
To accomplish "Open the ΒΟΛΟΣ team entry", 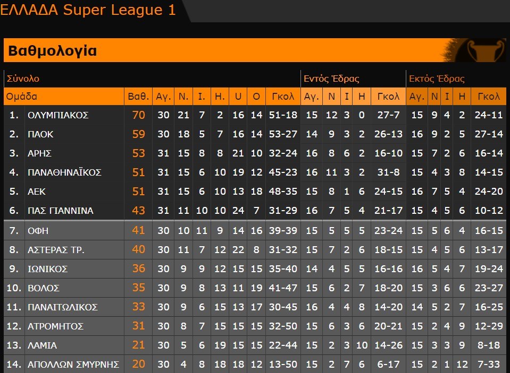I will coord(43,288).
